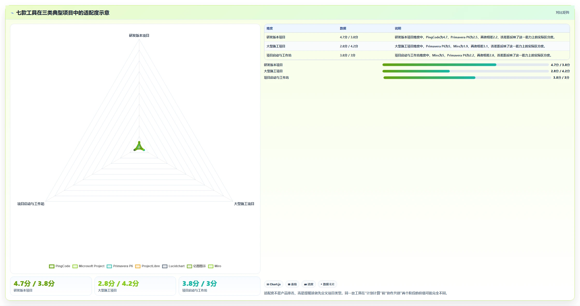Click 研发版本项目 table row cell

click(x=276, y=37)
